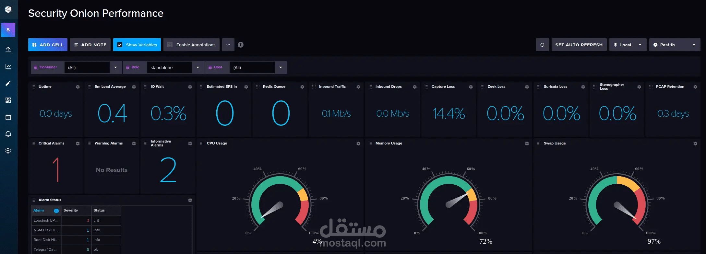Click the Container variable label handle
Screen dimensions: 706x254
pos(47,67)
